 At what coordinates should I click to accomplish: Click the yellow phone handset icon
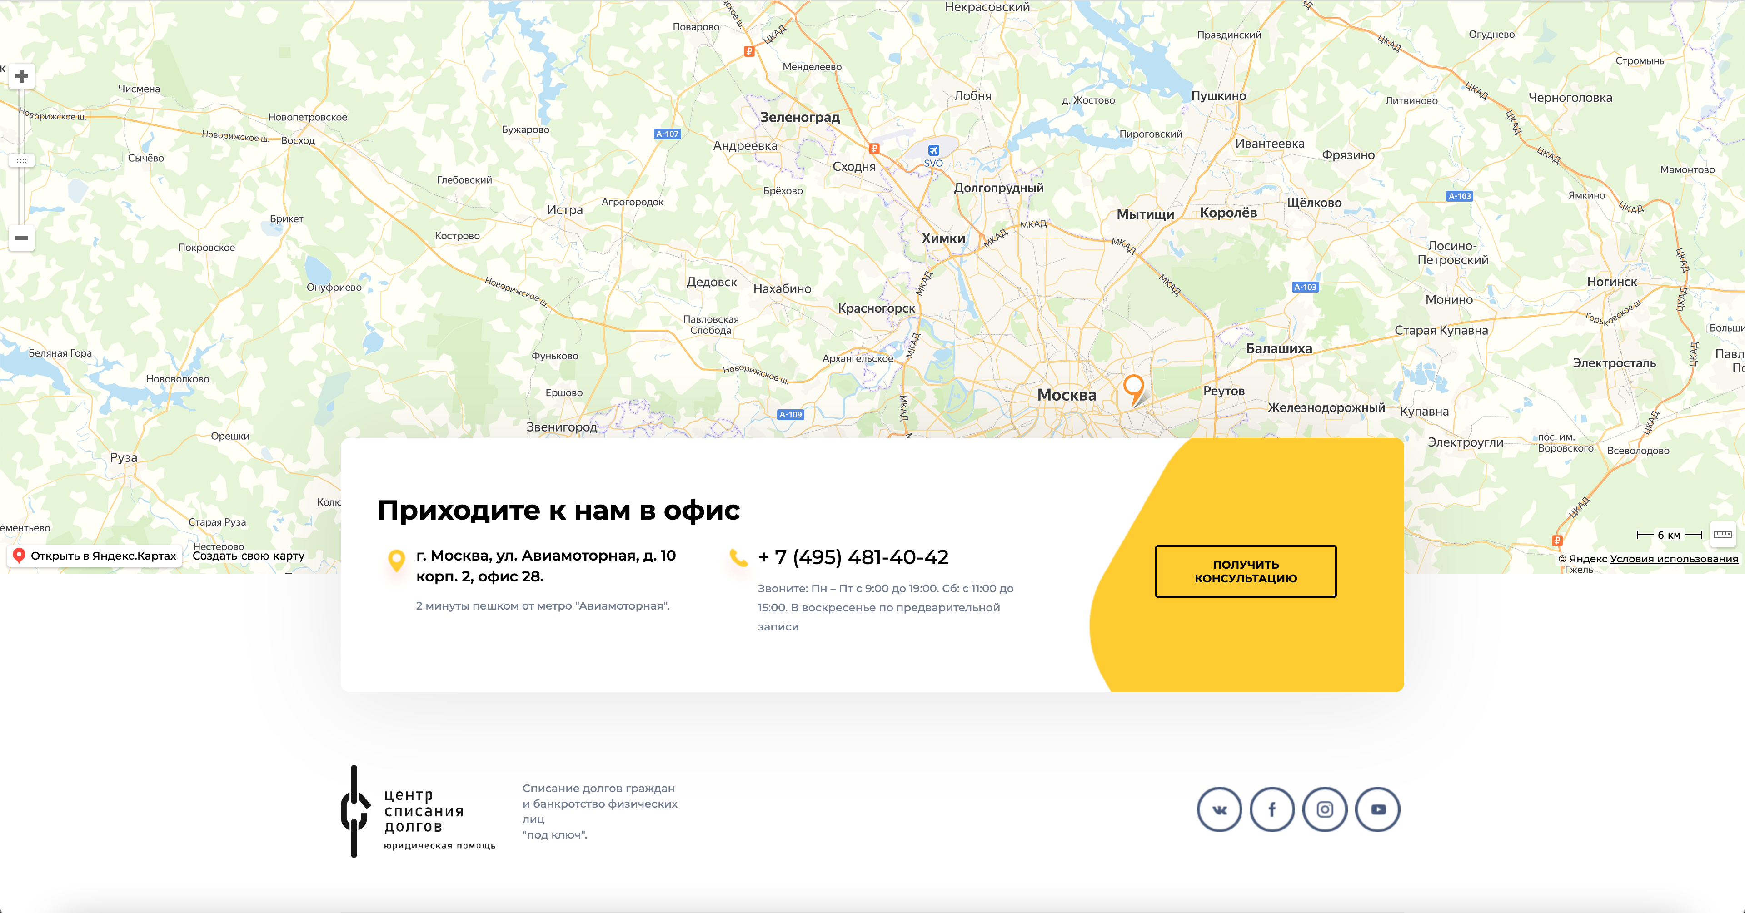738,557
